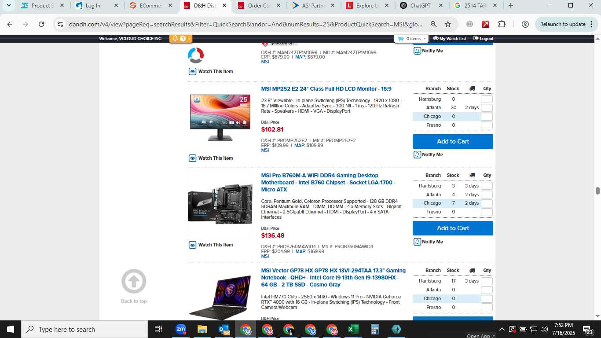Show hidden system tray icons chevron
Image resolution: width=601 pixels, height=338 pixels.
coord(502,329)
